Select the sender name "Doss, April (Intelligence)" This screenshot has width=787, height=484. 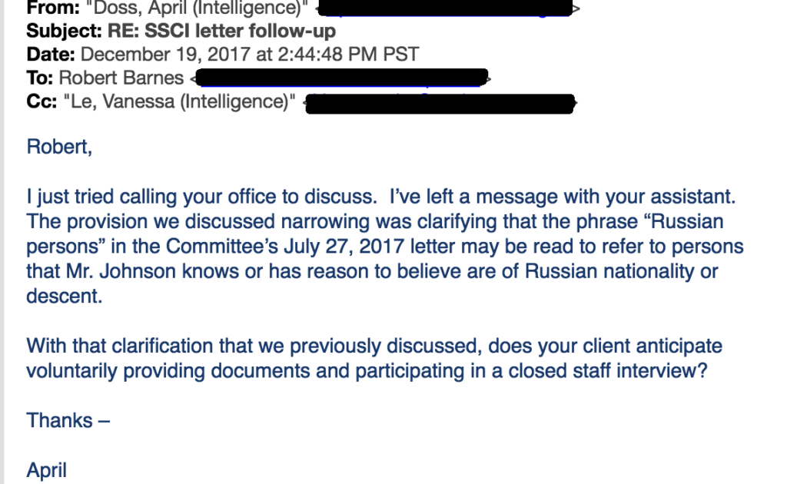[x=198, y=8]
